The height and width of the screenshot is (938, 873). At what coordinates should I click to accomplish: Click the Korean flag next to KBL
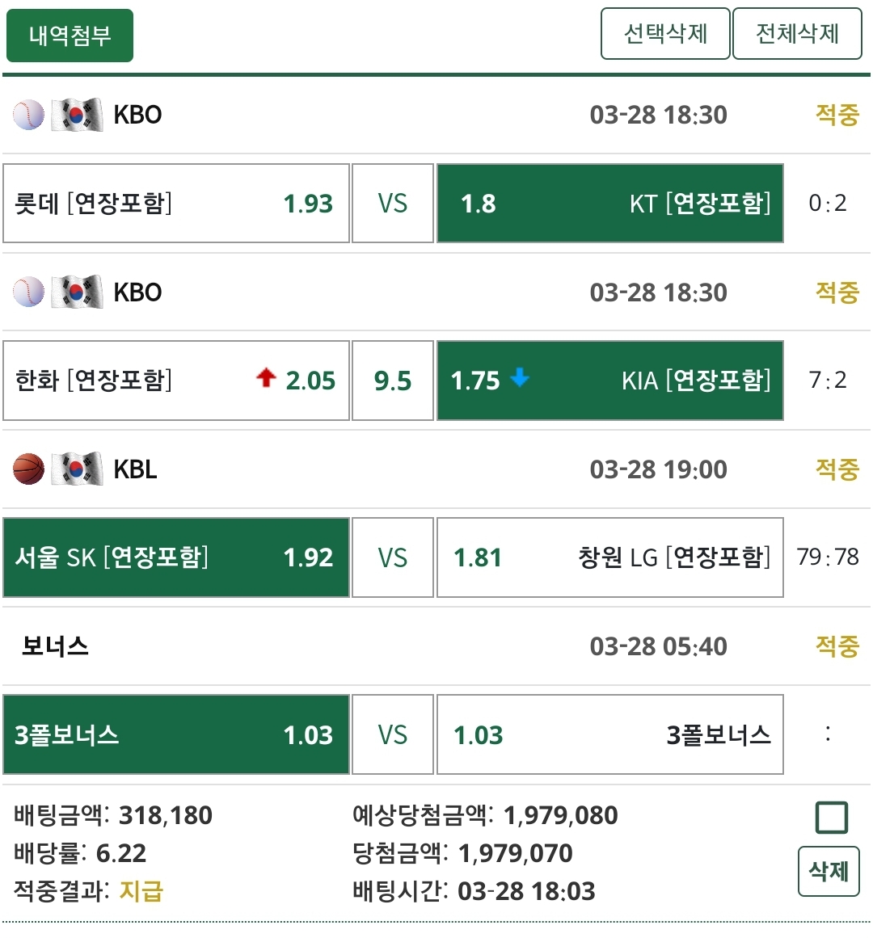coord(77,469)
